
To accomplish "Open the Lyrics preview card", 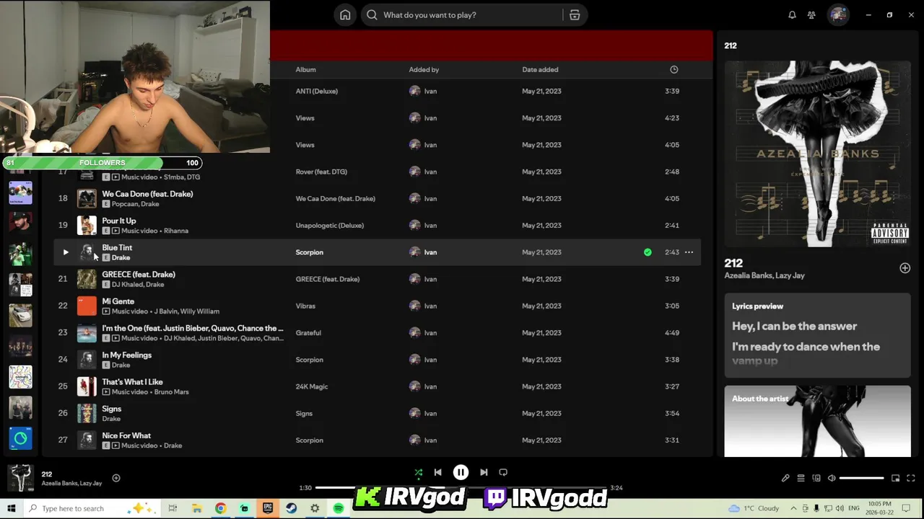I will (x=818, y=336).
